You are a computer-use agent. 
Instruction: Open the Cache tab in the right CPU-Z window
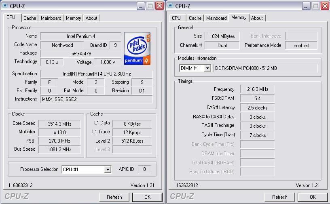pyautogui.click(x=195, y=18)
